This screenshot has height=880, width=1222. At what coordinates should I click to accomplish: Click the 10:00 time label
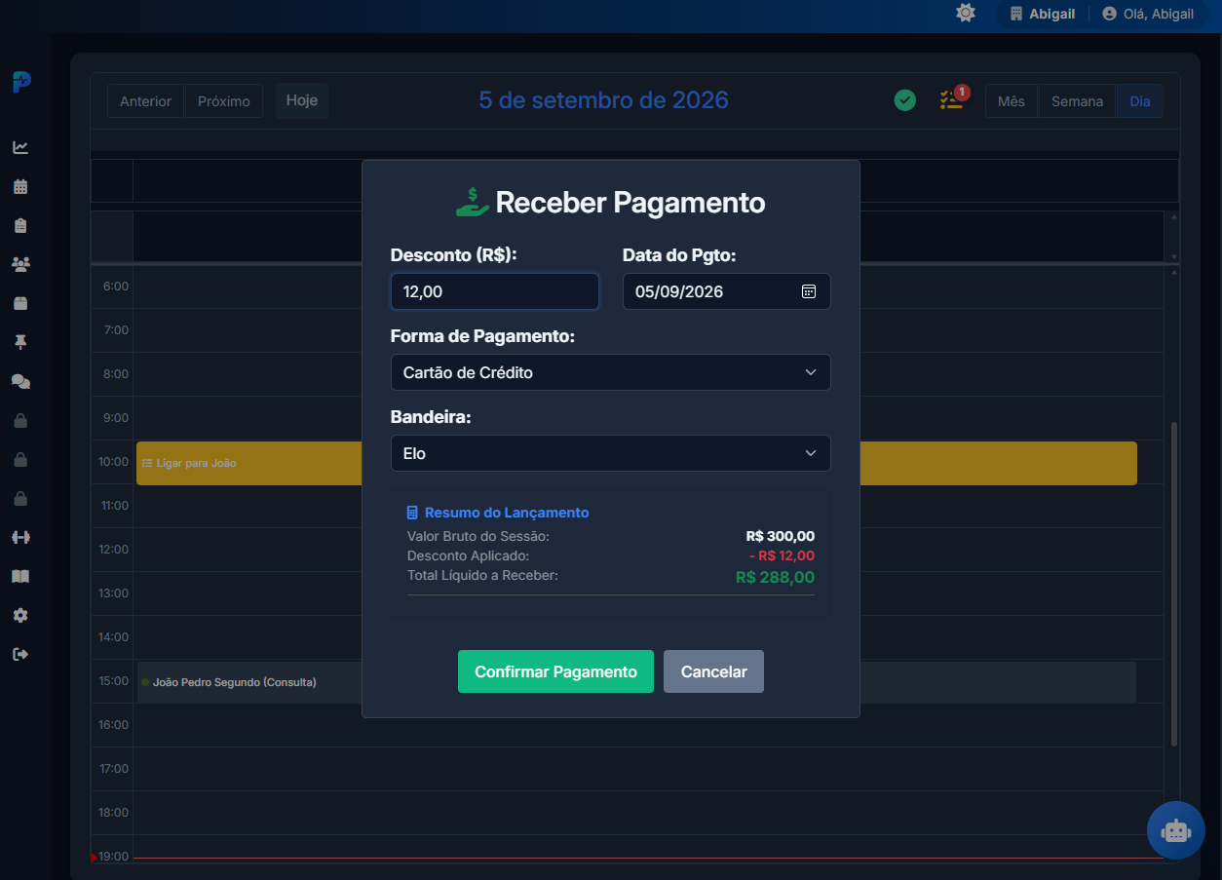113,461
